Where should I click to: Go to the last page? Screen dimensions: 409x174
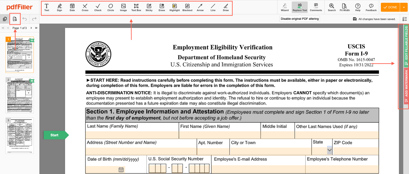(36, 28)
